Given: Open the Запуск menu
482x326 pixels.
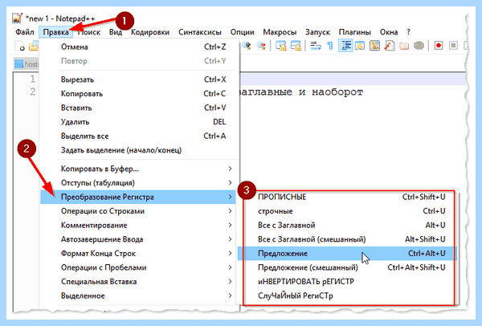Looking at the screenshot, I should click(x=317, y=32).
